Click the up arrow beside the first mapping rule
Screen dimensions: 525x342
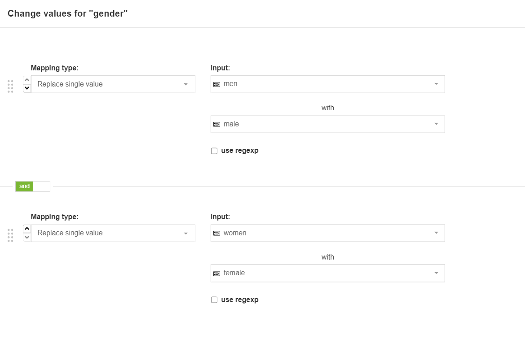26,79
